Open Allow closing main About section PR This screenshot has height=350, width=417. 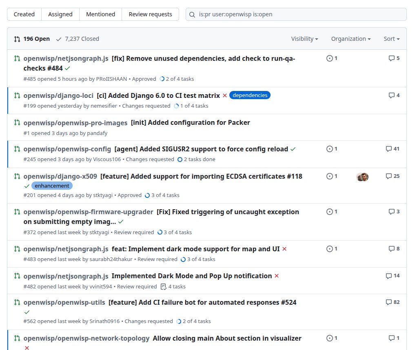pos(227,338)
